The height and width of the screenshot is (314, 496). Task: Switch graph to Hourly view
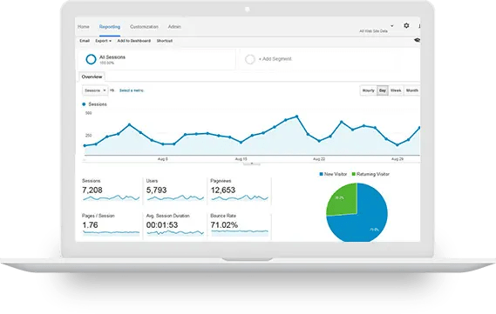(368, 90)
